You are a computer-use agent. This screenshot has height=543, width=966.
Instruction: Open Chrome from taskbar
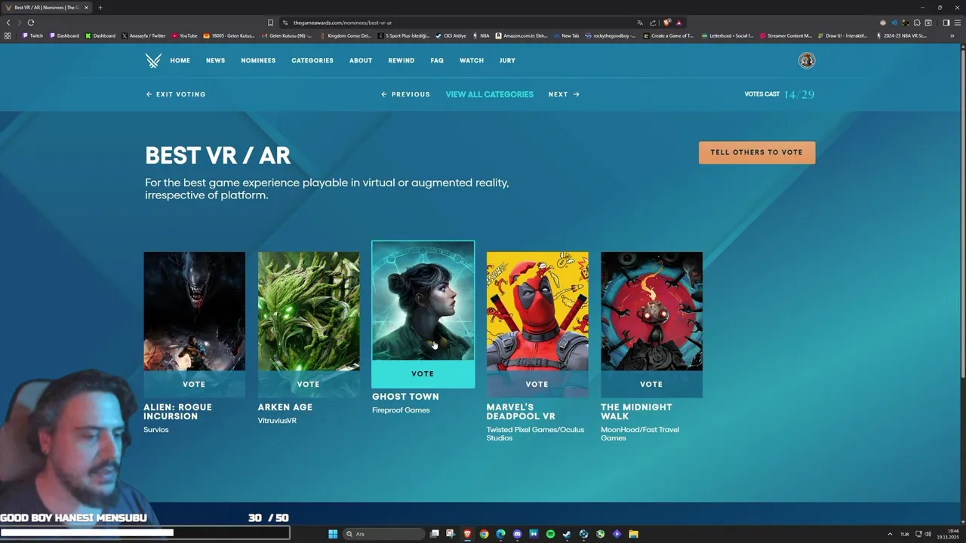(484, 534)
